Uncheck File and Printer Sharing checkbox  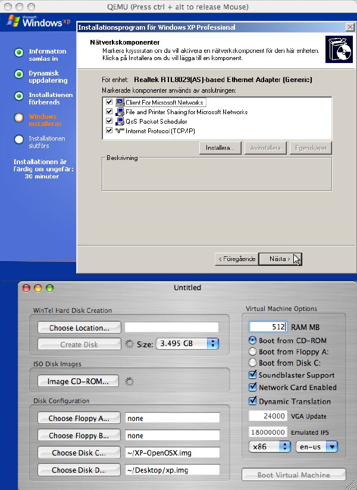[x=109, y=111]
